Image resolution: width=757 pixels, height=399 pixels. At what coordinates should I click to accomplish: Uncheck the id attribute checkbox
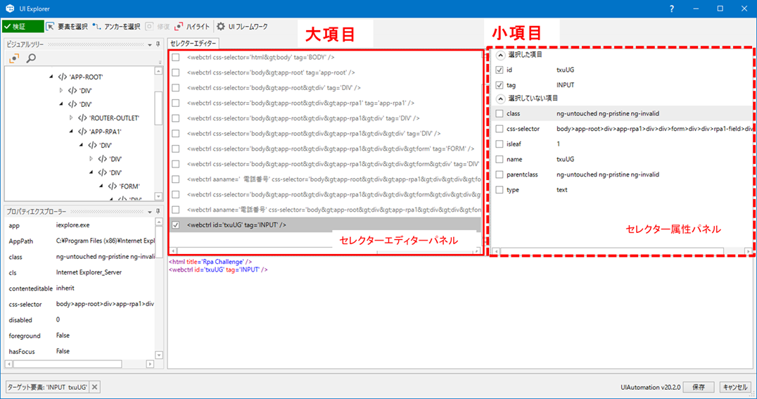pos(500,70)
